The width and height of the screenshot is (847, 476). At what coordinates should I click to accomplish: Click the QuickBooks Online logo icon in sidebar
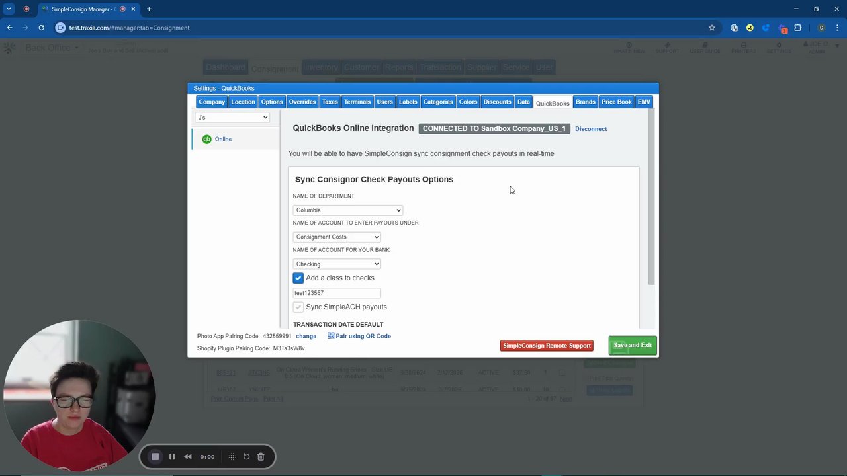tap(206, 139)
